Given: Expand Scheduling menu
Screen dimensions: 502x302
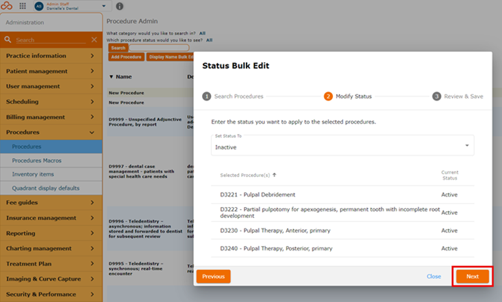Looking at the screenshot, I should click(51, 102).
